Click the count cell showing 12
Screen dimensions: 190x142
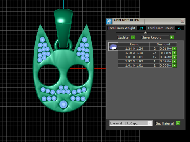click(x=154, y=57)
